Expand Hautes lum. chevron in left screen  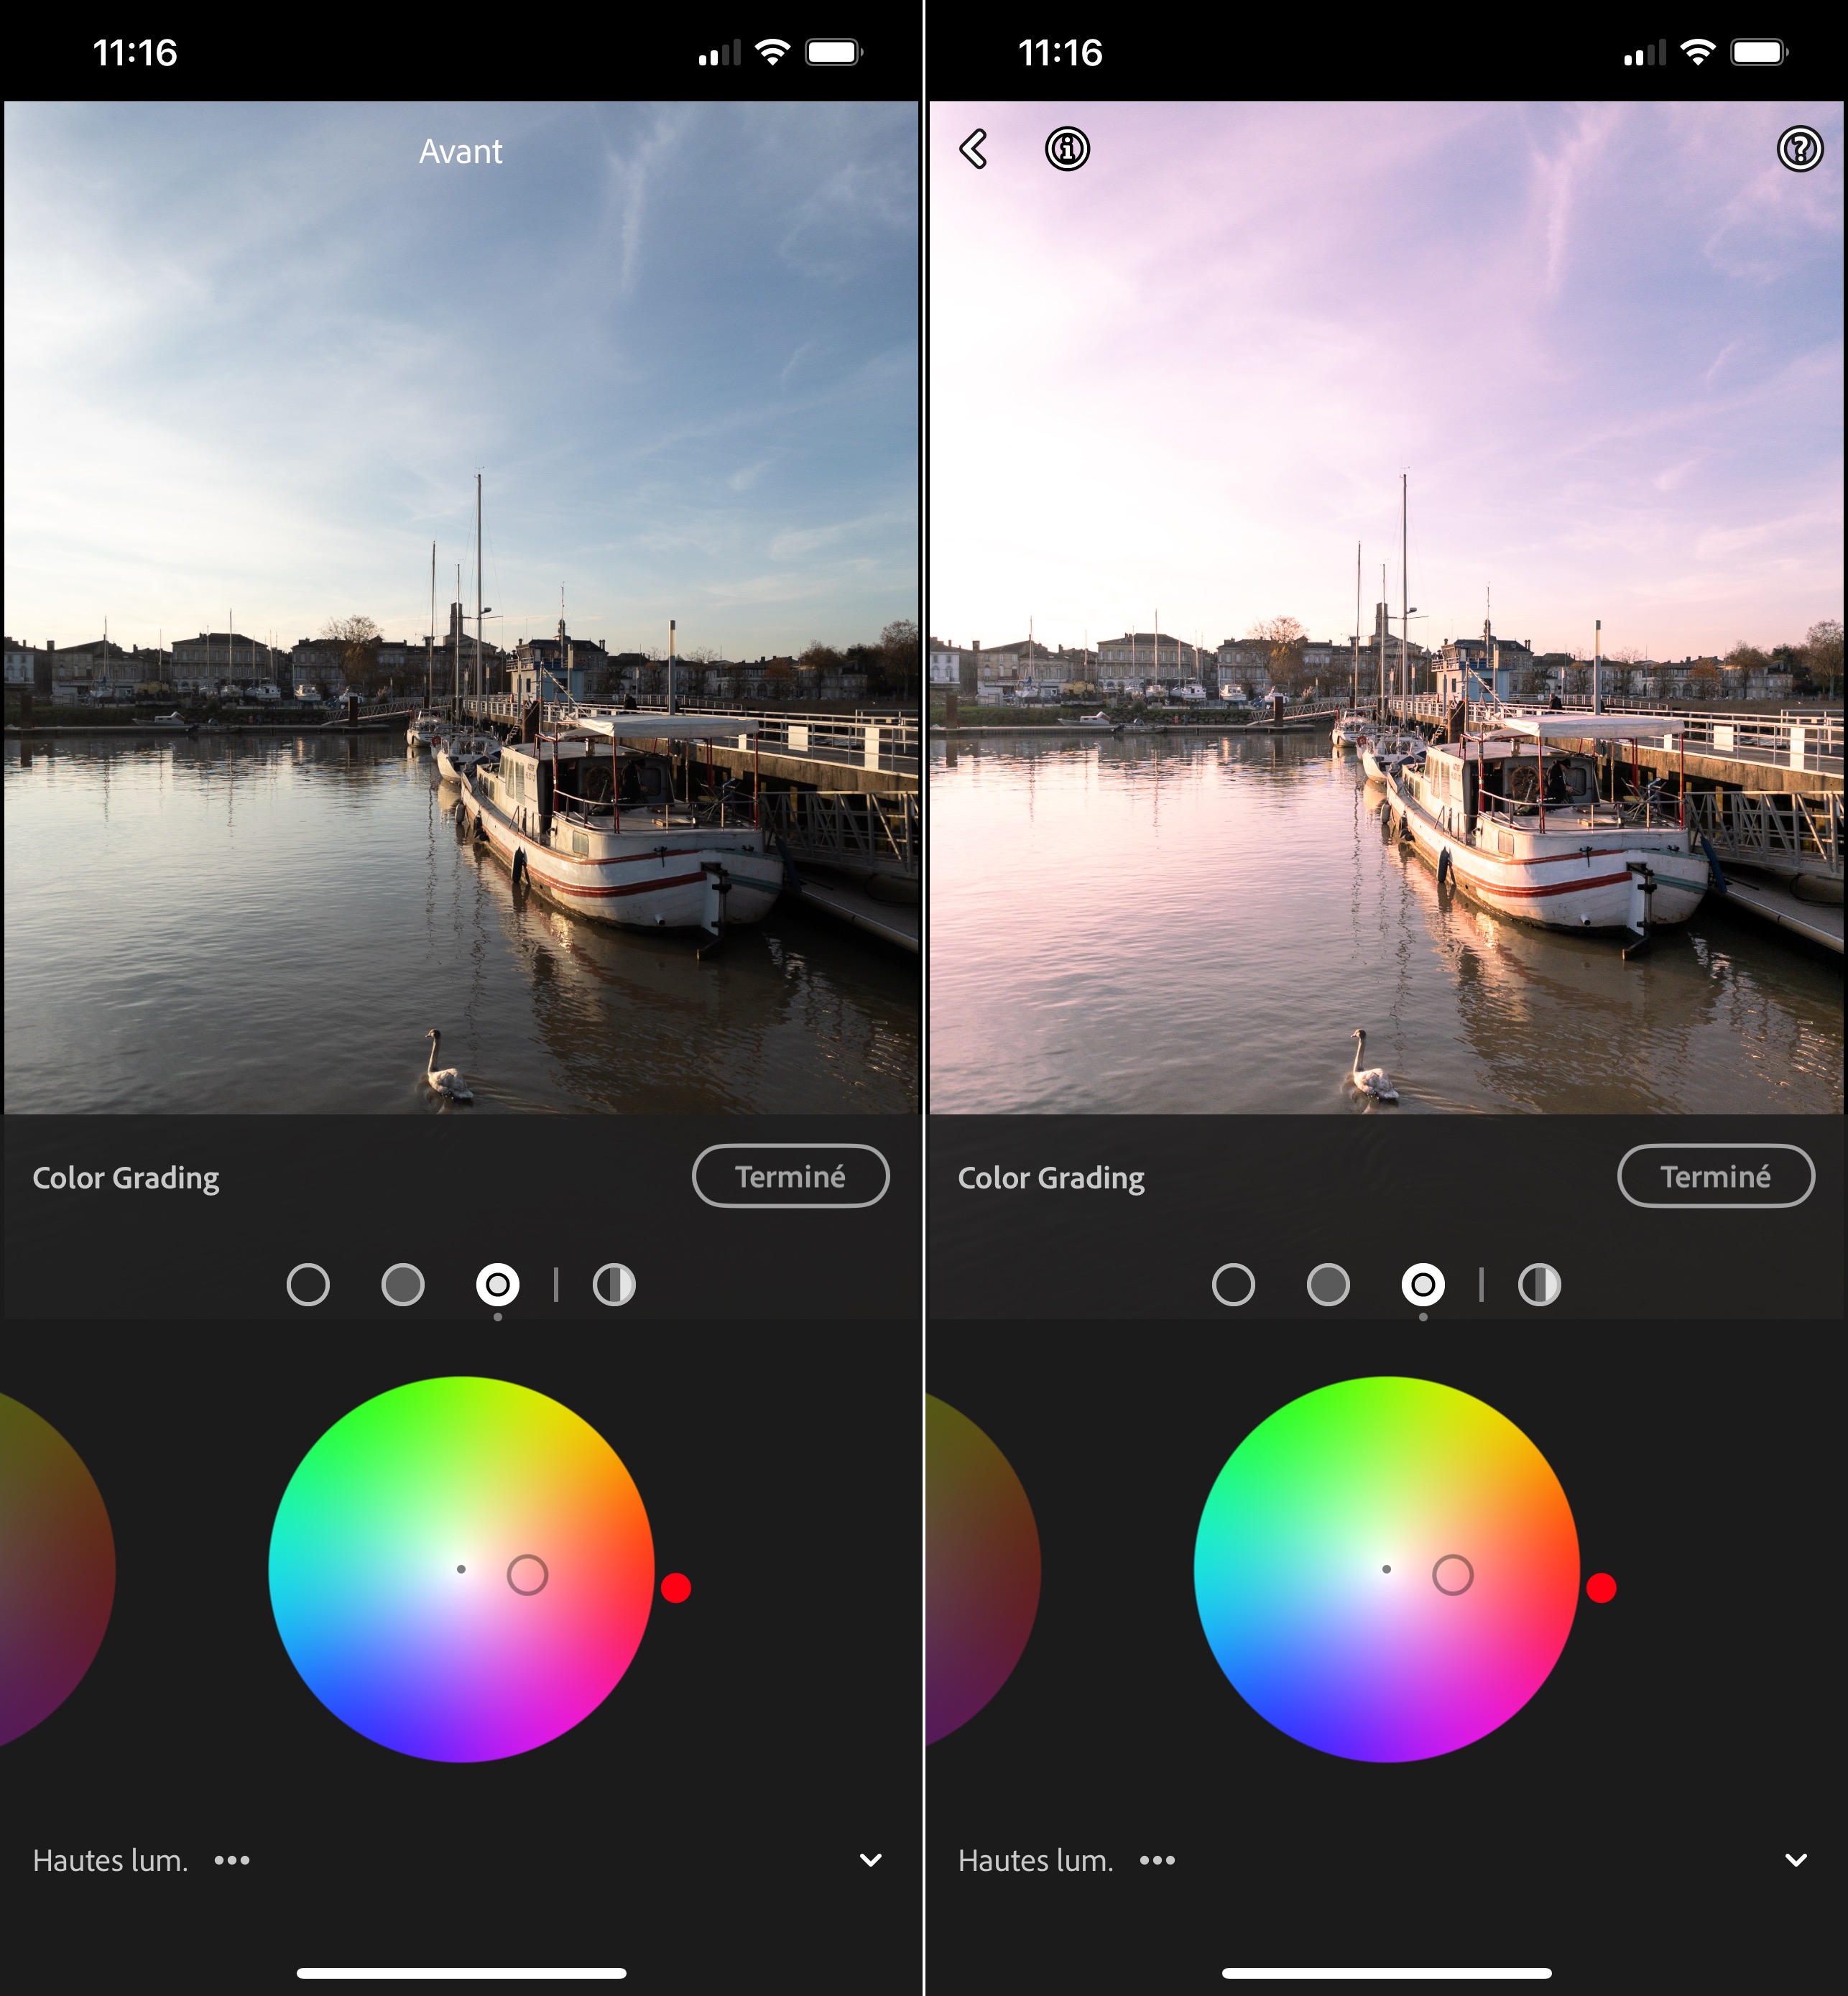(870, 1860)
